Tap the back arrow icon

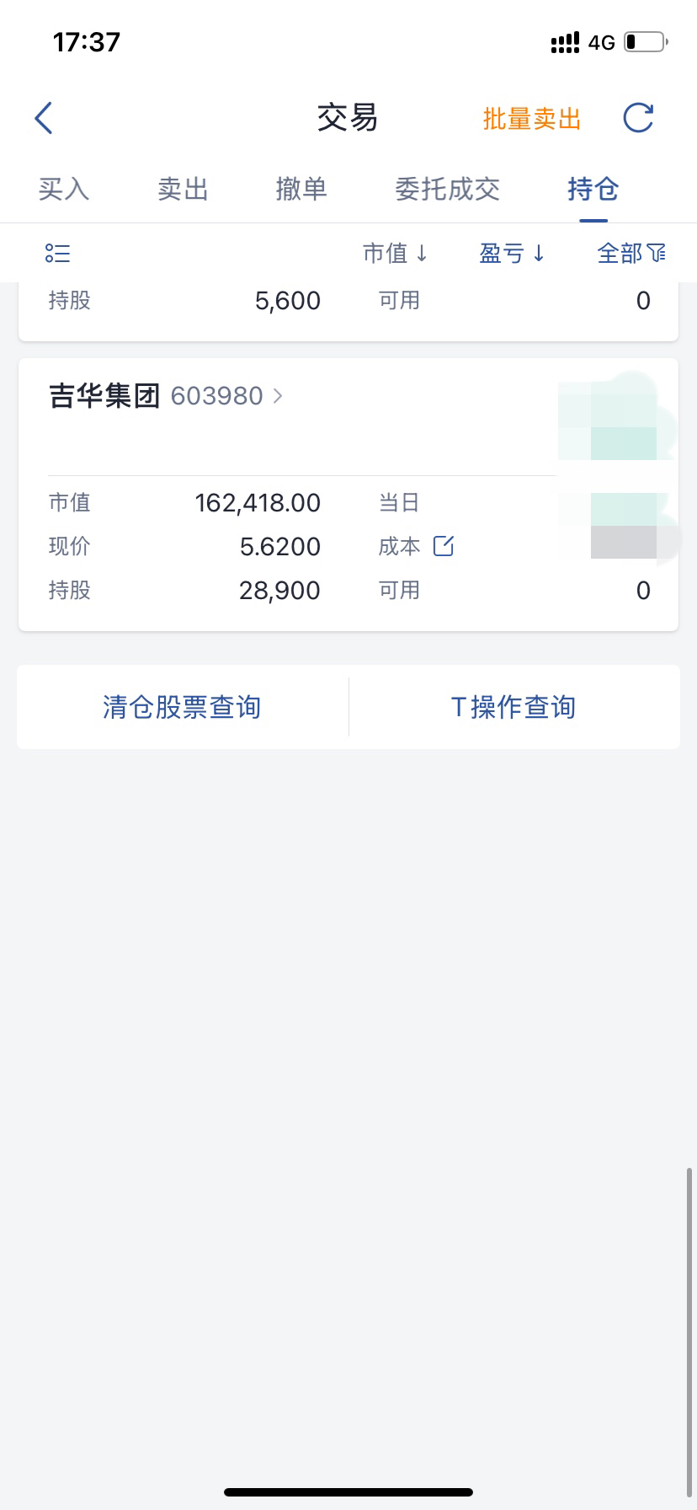[44, 118]
